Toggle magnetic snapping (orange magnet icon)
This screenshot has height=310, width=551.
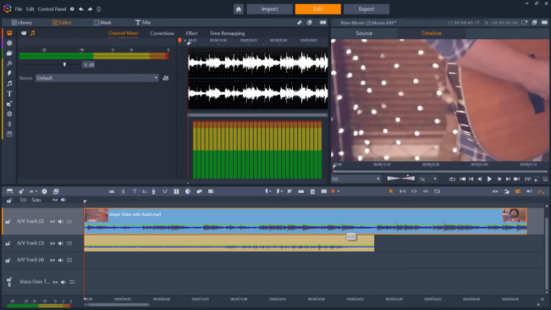tap(518, 192)
